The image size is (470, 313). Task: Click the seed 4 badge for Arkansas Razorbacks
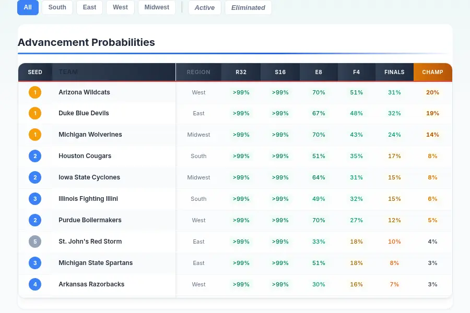35,284
